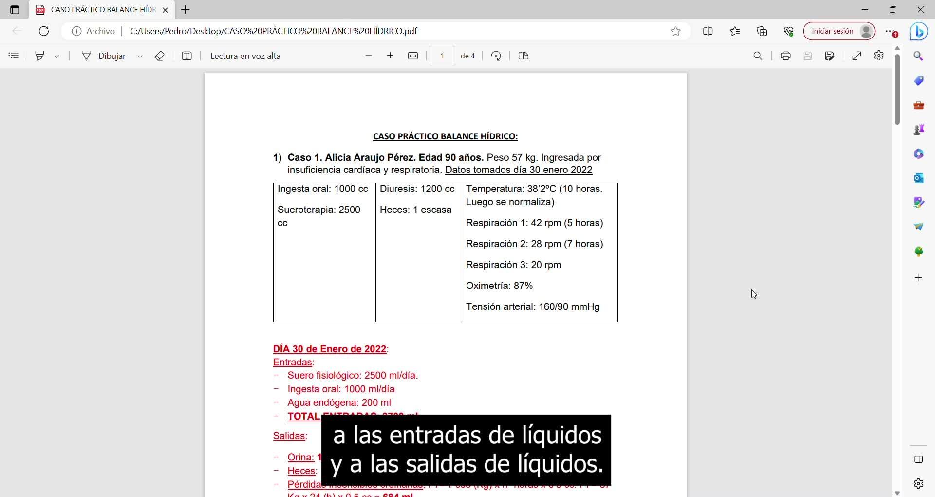This screenshot has width=935, height=497.
Task: Toggle sidebar visibility panel icon
Action: click(919, 459)
